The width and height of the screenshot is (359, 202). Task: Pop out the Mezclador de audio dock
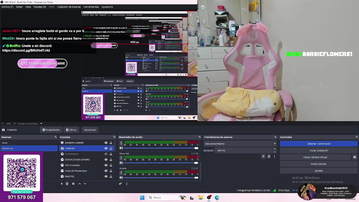[199, 137]
